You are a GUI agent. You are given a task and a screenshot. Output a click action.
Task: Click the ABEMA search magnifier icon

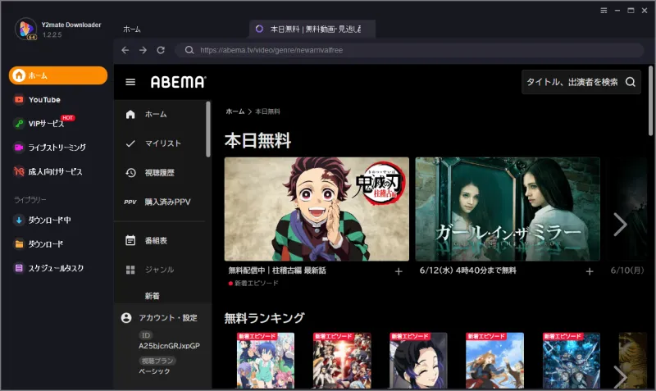pyautogui.click(x=631, y=82)
